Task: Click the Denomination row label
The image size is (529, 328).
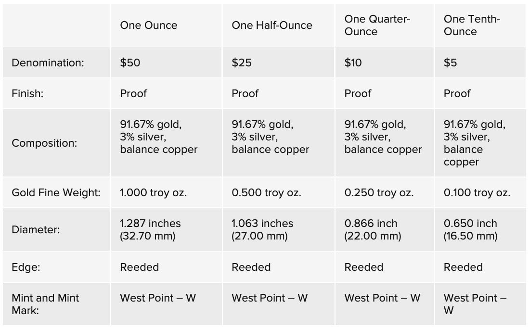Action: (x=48, y=63)
